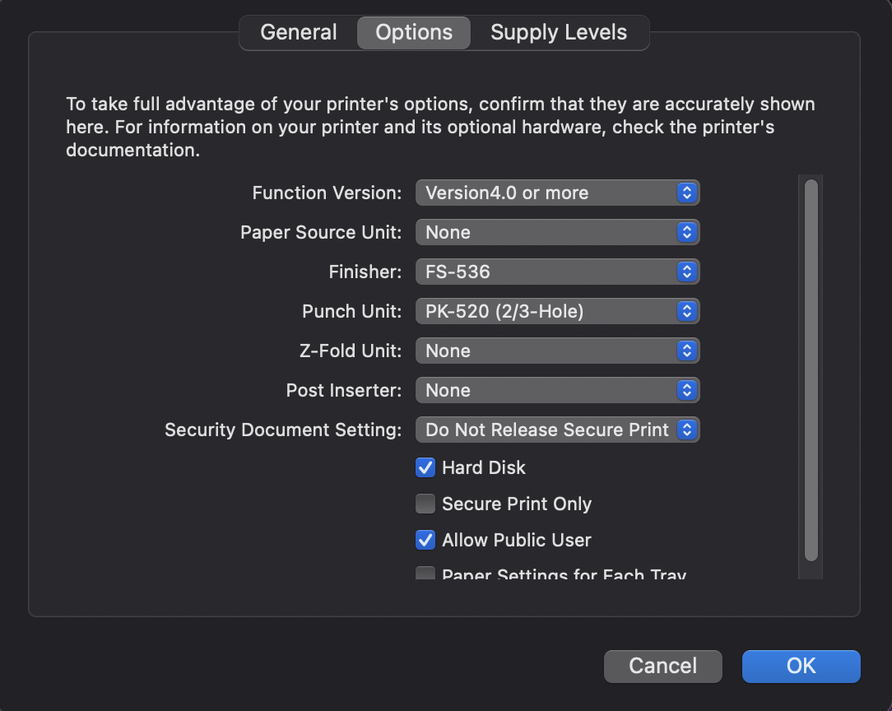Click the Post Inserter blue arrow icon
This screenshot has height=711, width=892.
[687, 391]
